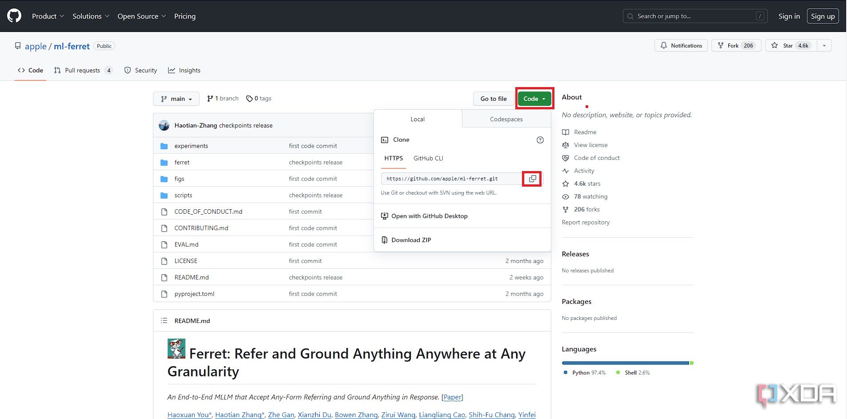Click the CODE_OF_CONDUCT.md file icon
The image size is (847, 419).
point(164,211)
